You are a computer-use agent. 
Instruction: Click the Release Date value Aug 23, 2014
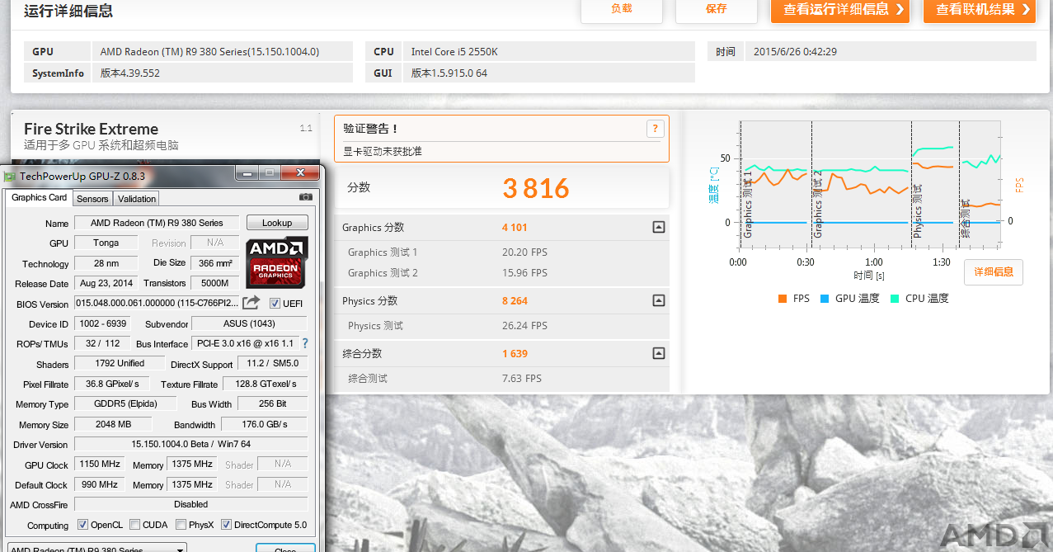point(106,283)
